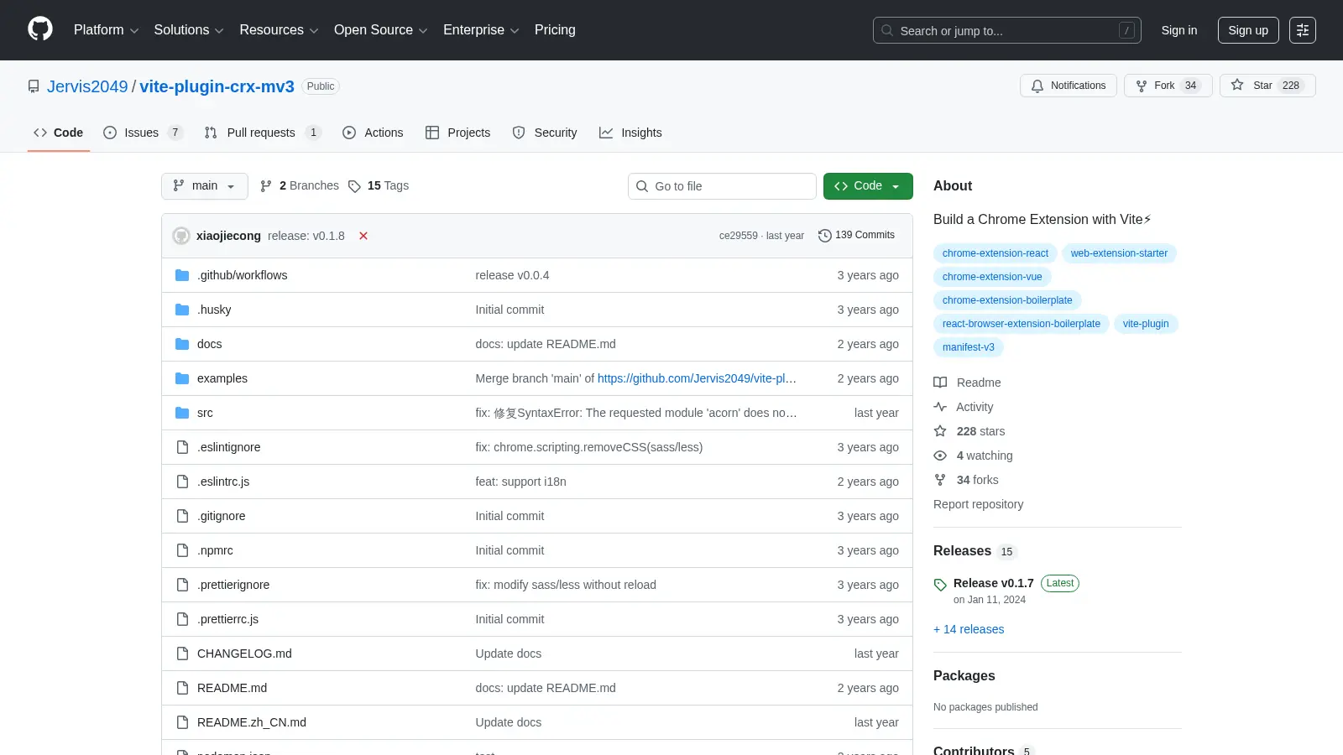Viewport: 1343px width, 755px height.
Task: Switch to the Security tab
Action: point(545,133)
